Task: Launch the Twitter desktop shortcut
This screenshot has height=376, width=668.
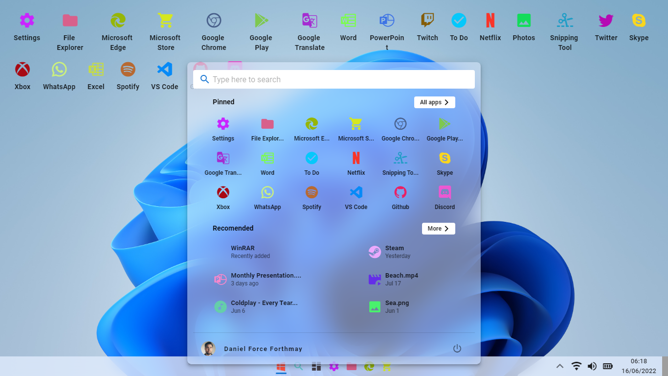Action: 606,27
